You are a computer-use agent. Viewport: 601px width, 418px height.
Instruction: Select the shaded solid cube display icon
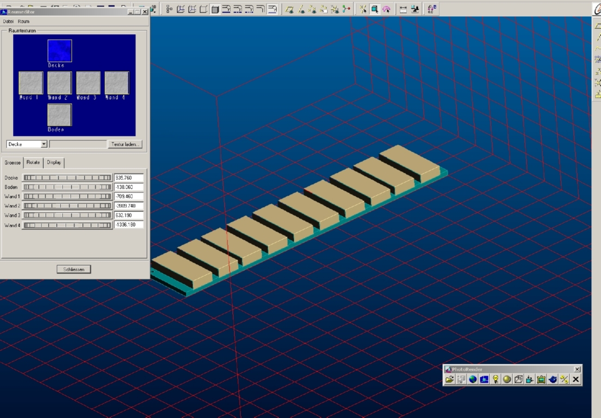215,9
